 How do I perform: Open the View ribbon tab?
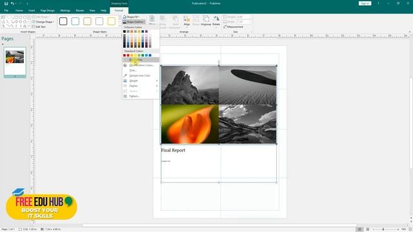(x=92, y=10)
